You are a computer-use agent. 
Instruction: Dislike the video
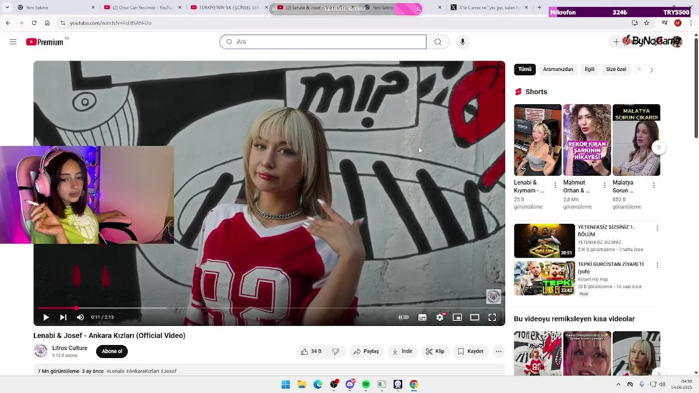336,352
